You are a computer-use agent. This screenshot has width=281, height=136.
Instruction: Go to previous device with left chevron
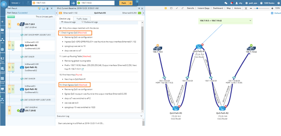[x=57, y=13]
